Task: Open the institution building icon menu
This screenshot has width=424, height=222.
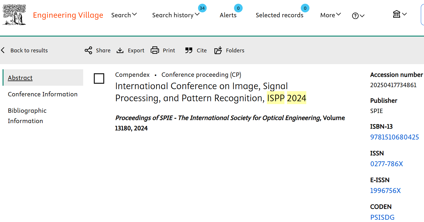Action: tap(400, 14)
